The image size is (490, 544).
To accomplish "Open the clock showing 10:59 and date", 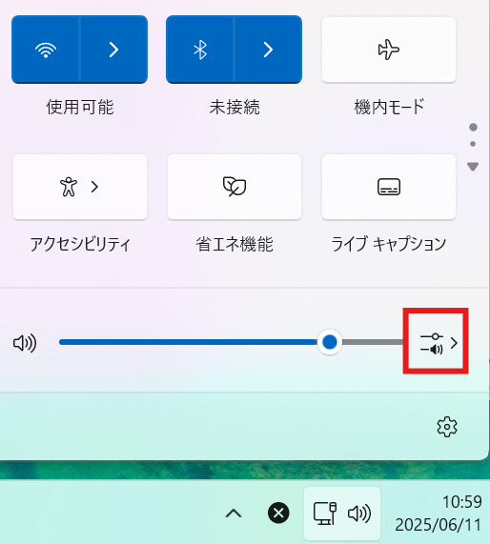I will pyautogui.click(x=439, y=514).
